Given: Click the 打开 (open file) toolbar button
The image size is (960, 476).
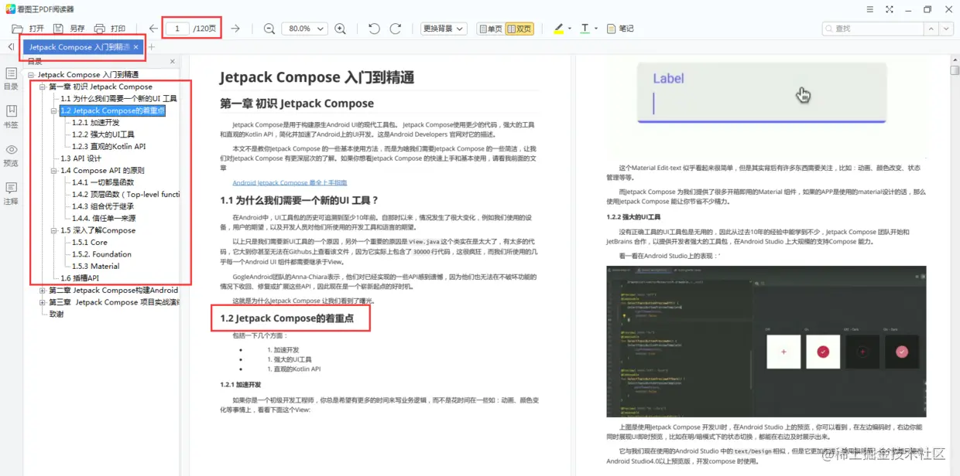Looking at the screenshot, I should 28,29.
